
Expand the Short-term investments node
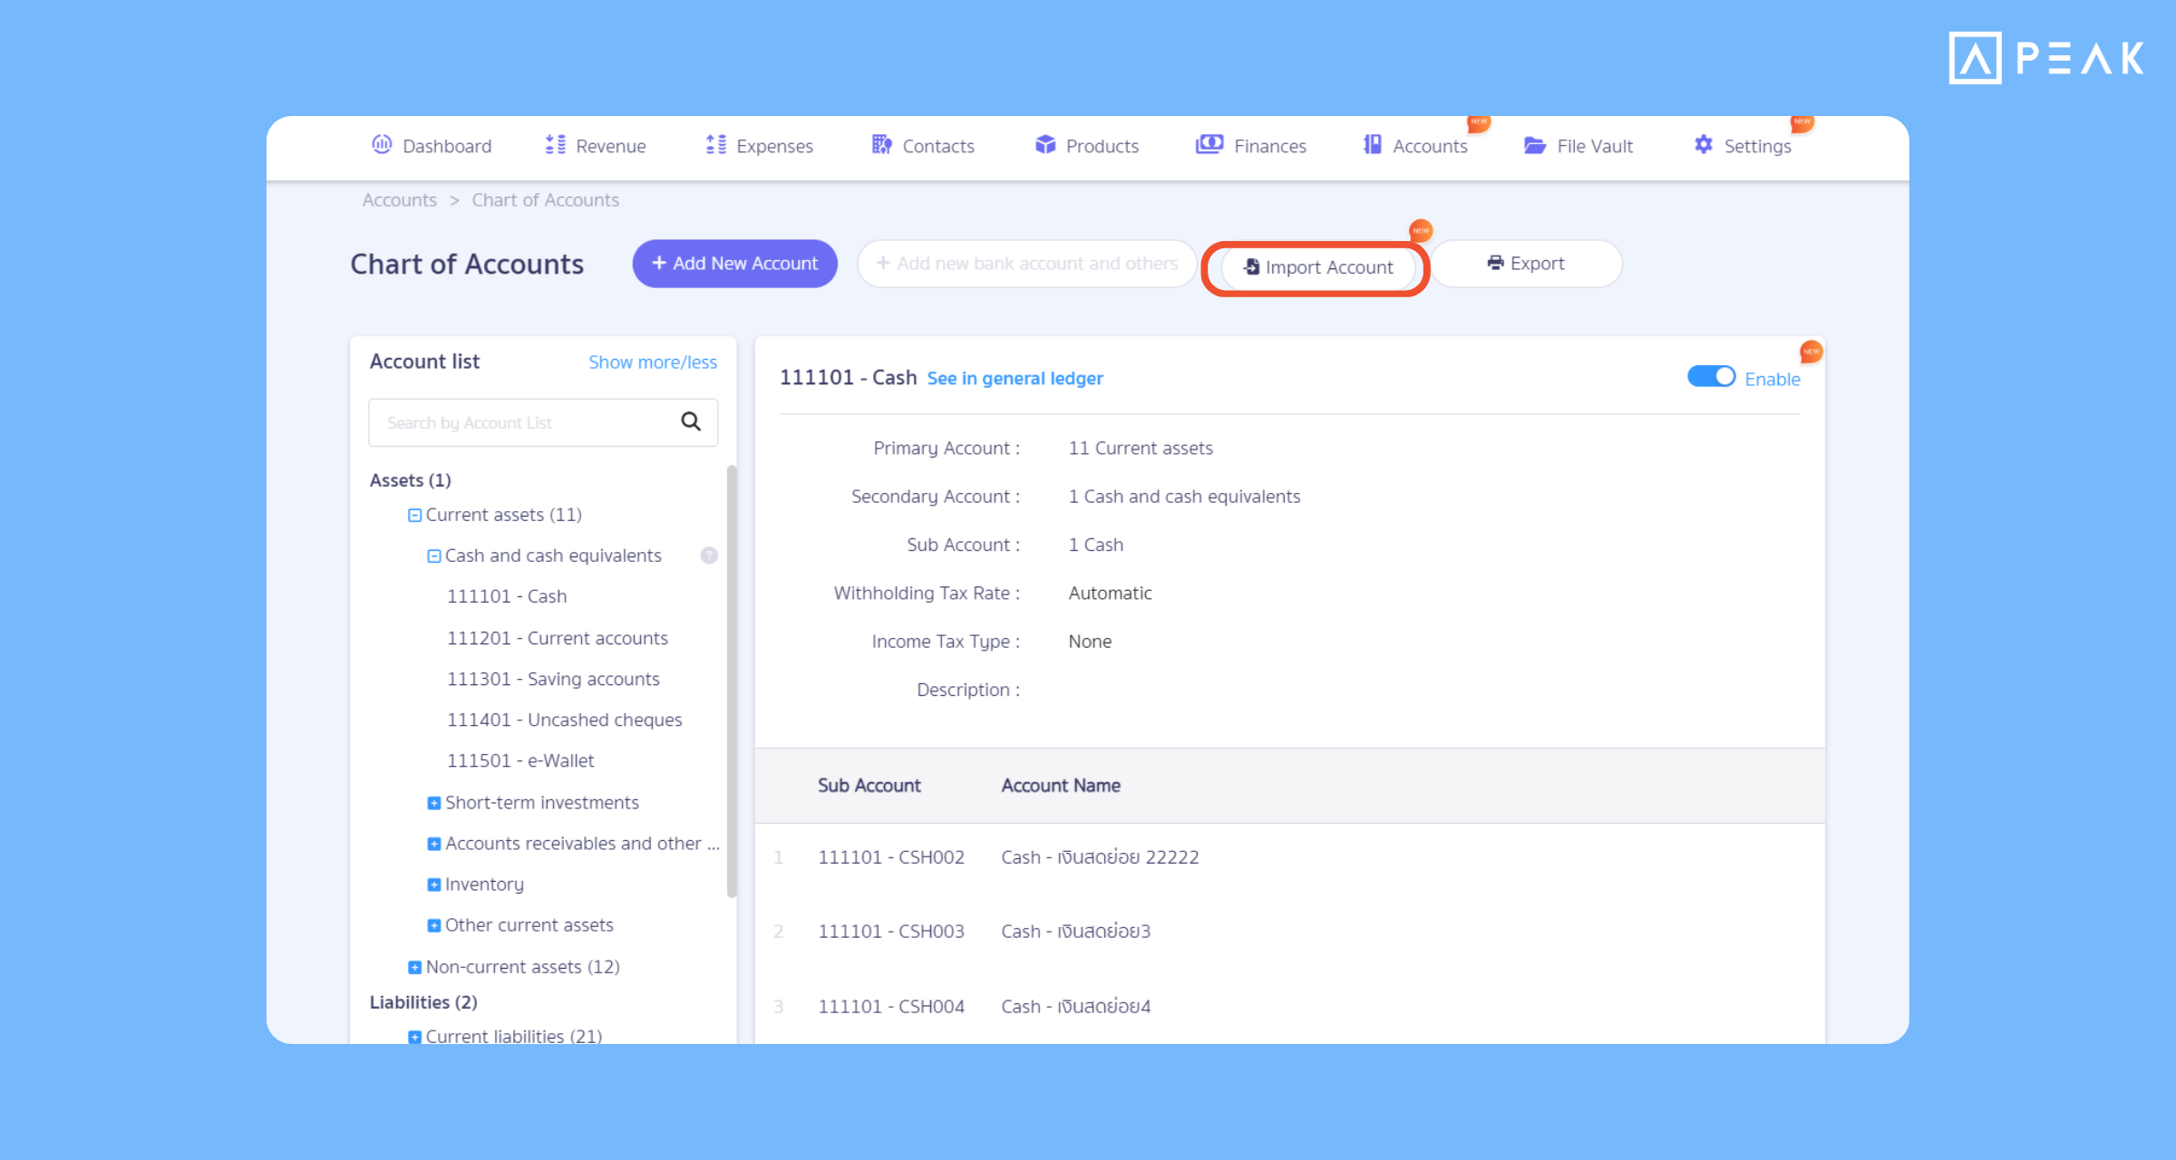pyautogui.click(x=433, y=803)
